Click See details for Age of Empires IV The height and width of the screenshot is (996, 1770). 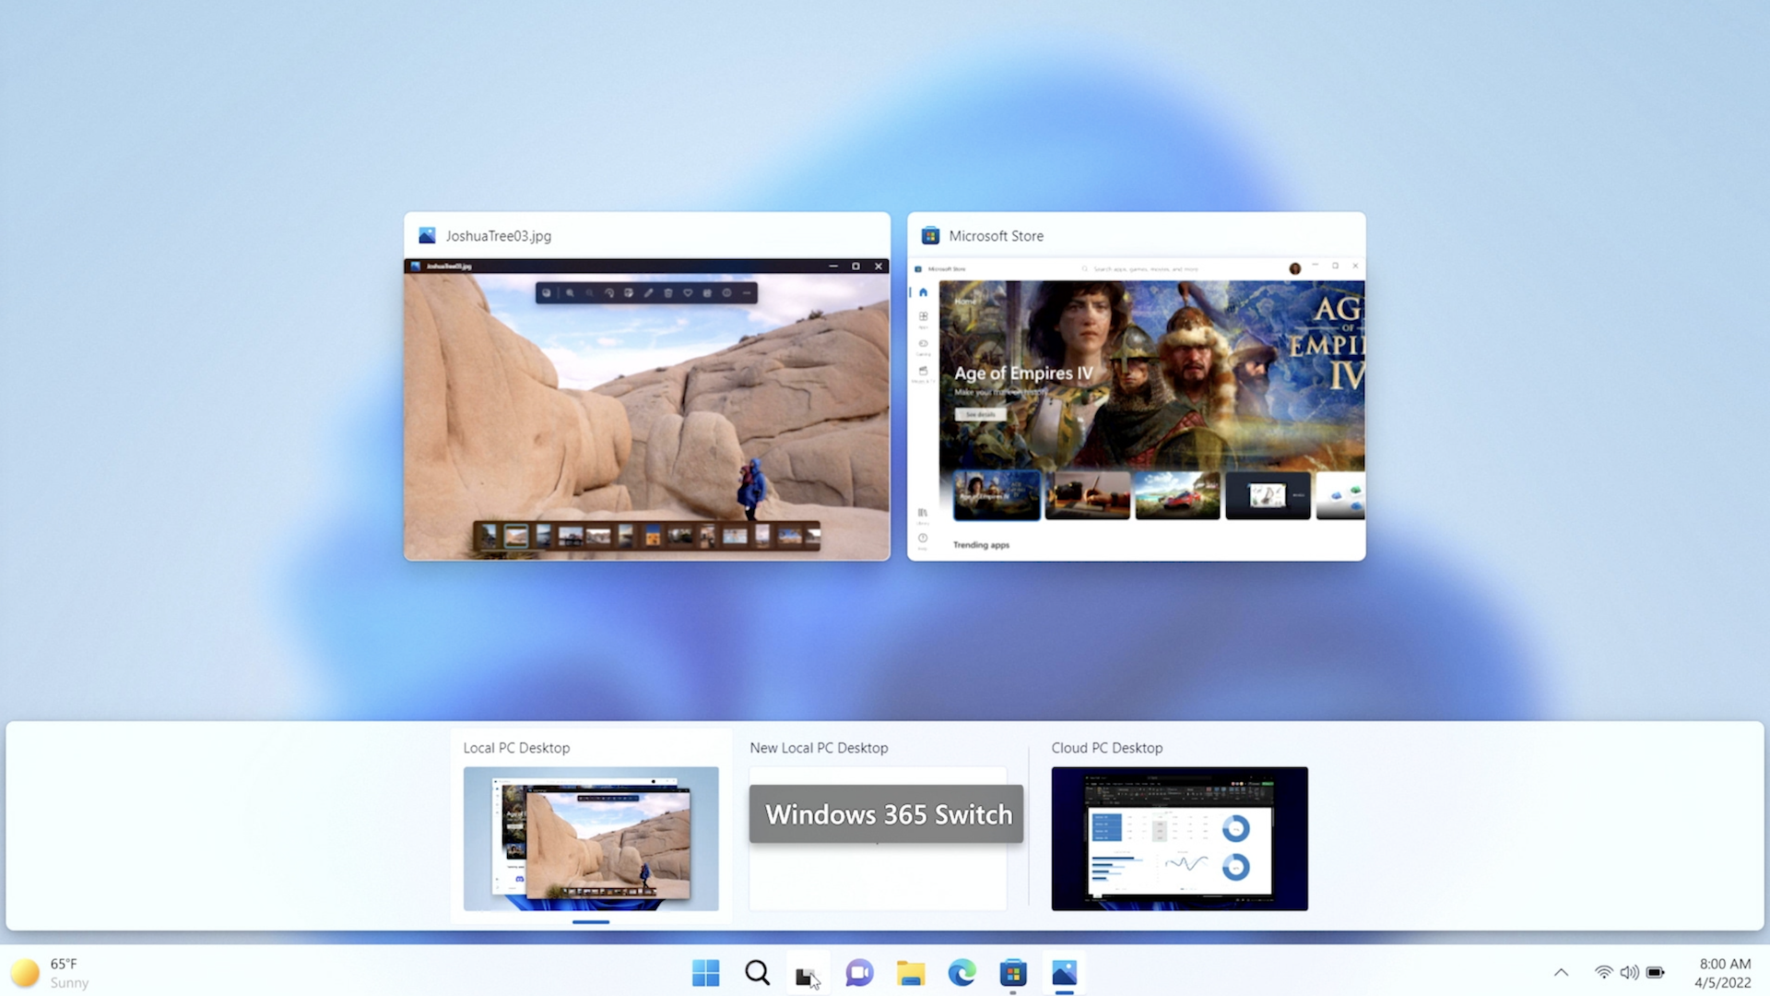(981, 414)
